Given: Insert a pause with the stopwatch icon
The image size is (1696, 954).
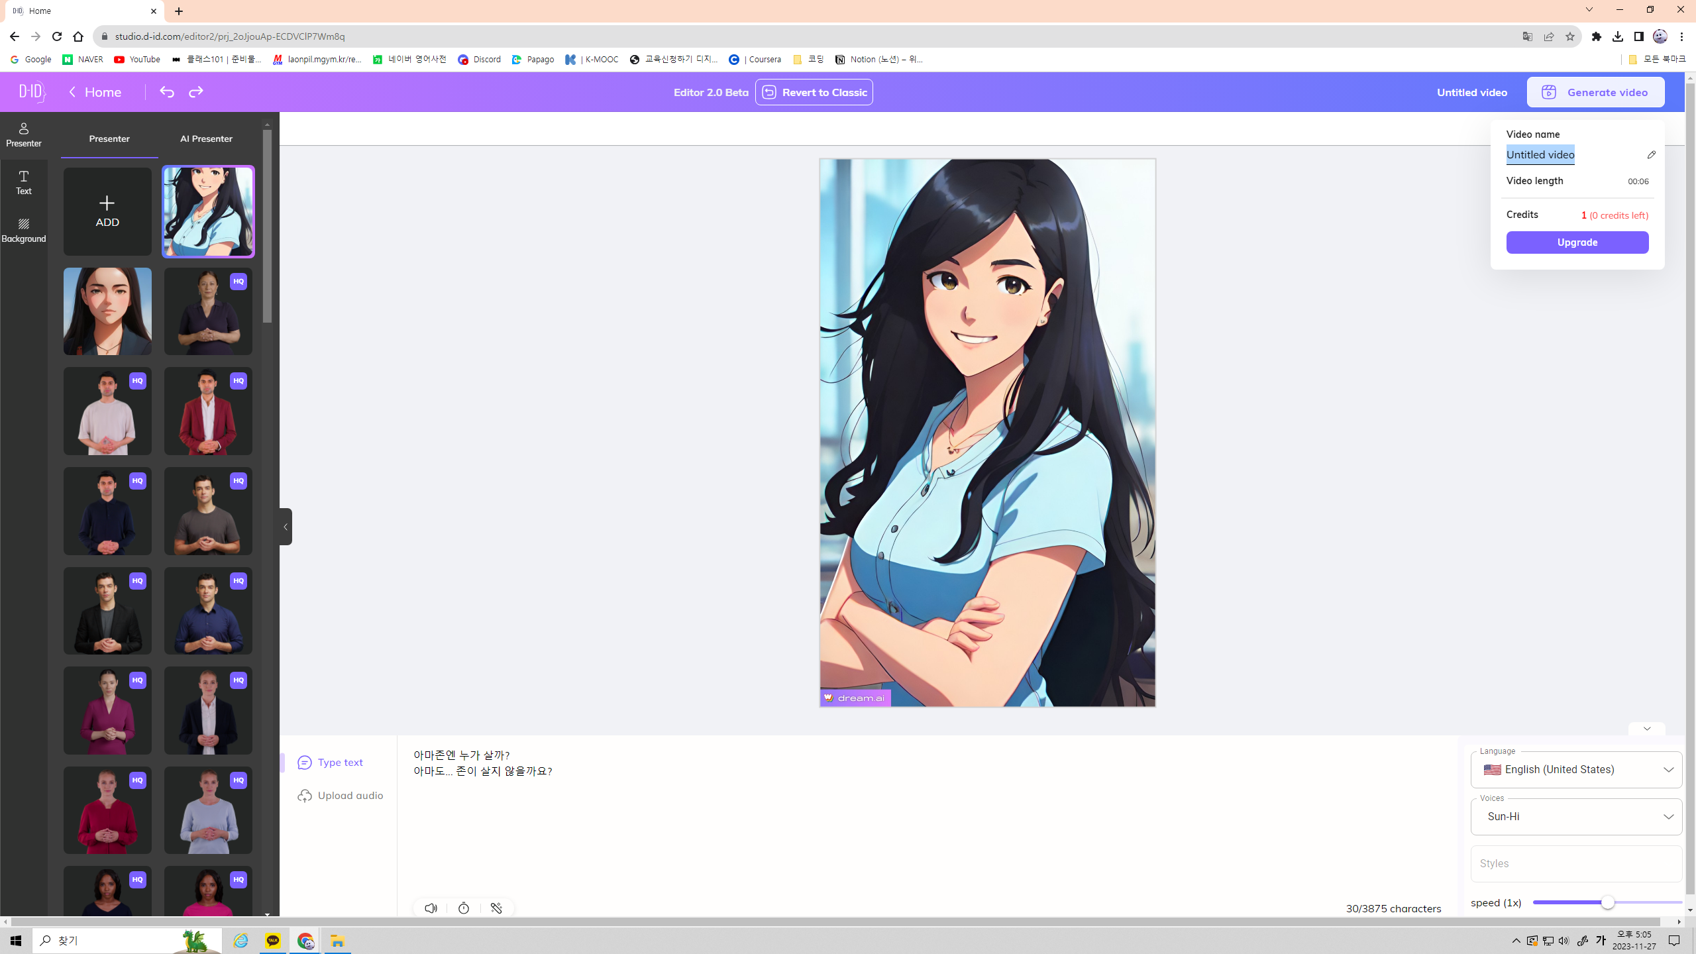Looking at the screenshot, I should point(464,908).
